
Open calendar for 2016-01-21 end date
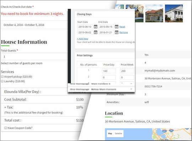tap(116, 32)
